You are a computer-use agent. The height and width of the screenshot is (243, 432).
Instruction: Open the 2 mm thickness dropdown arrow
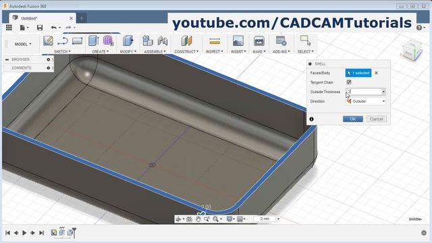coord(278,219)
